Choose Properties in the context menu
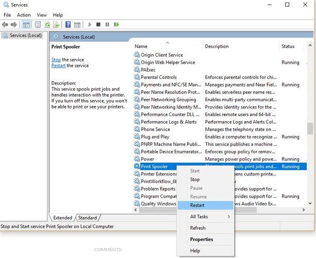Image resolution: width=316 pixels, height=258 pixels. coord(201,239)
